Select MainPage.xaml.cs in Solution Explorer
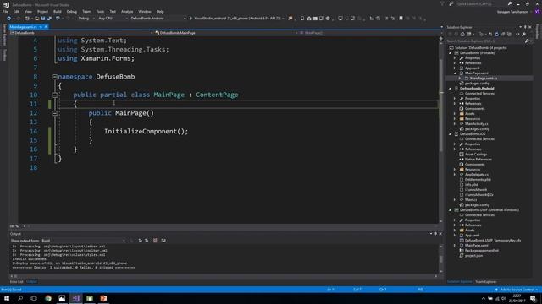The width and height of the screenshot is (542, 304). point(484,79)
